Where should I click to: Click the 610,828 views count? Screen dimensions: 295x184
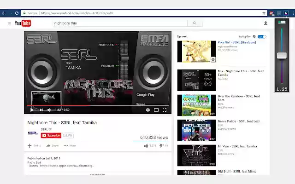pyautogui.click(x=154, y=138)
